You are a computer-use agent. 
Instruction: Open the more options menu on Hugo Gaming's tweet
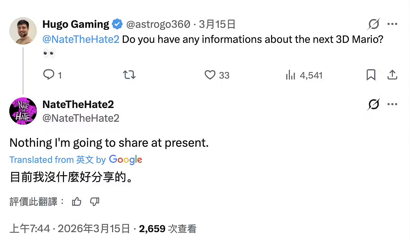[x=392, y=23]
